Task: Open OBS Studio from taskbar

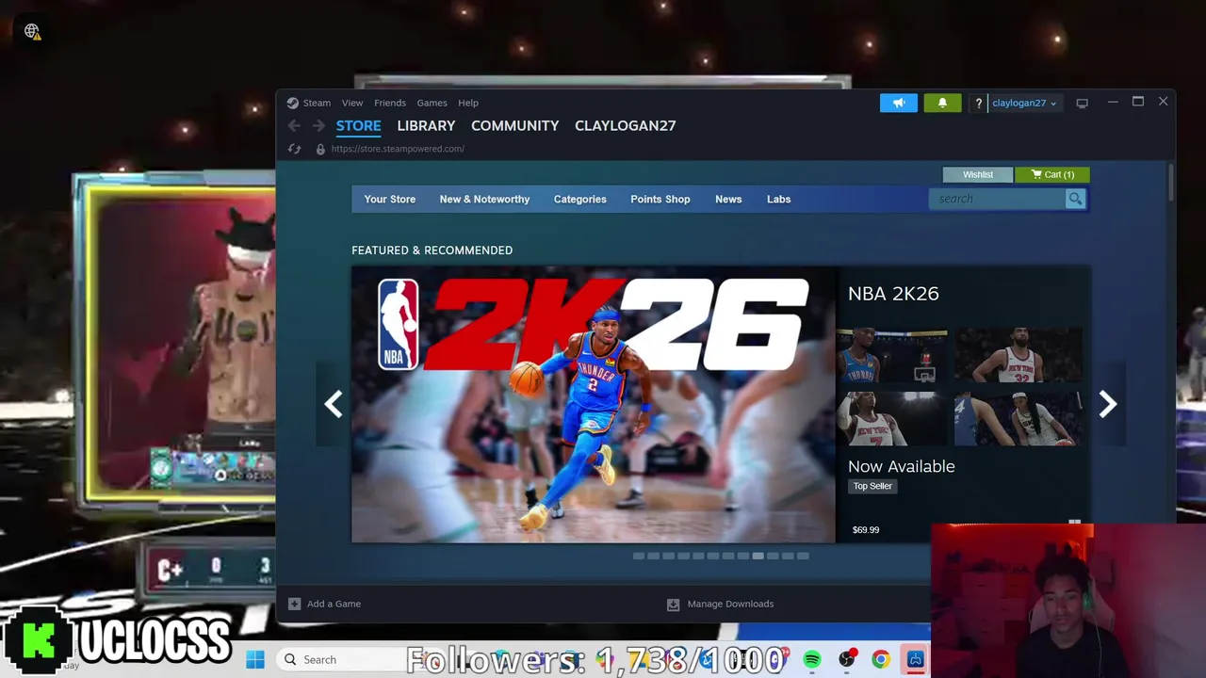Action: 847,659
